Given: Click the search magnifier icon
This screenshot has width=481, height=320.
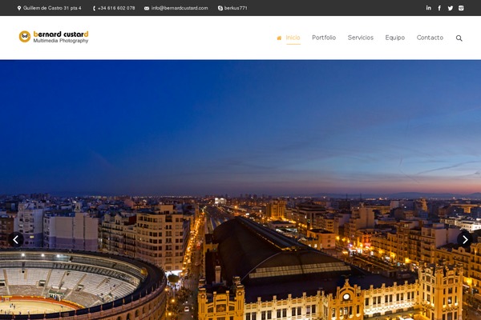Looking at the screenshot, I should (459, 38).
